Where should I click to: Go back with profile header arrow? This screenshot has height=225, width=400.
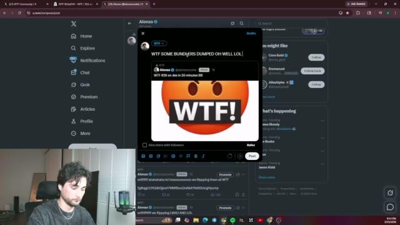[129, 24]
